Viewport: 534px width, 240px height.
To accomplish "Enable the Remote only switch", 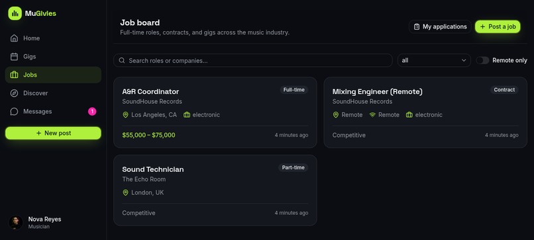I will [482, 61].
